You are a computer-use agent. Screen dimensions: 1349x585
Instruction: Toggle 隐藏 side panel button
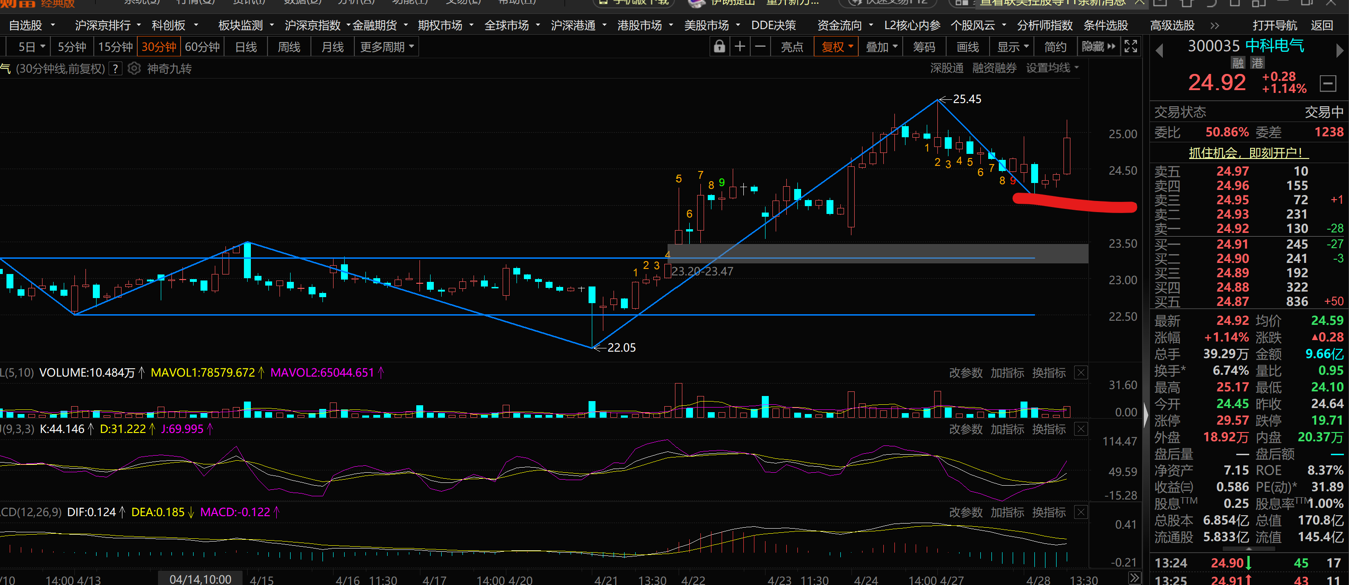click(x=1098, y=47)
